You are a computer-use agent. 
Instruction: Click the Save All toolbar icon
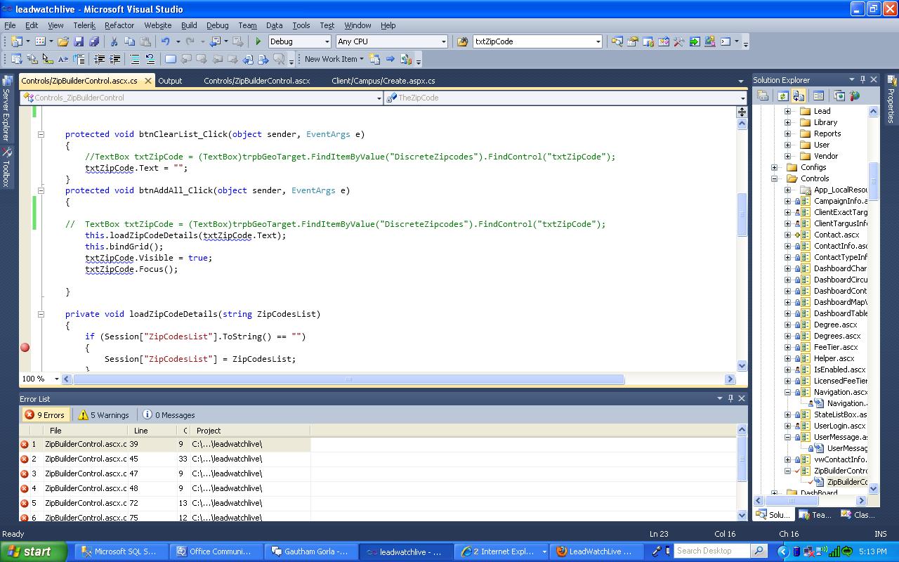tap(93, 42)
